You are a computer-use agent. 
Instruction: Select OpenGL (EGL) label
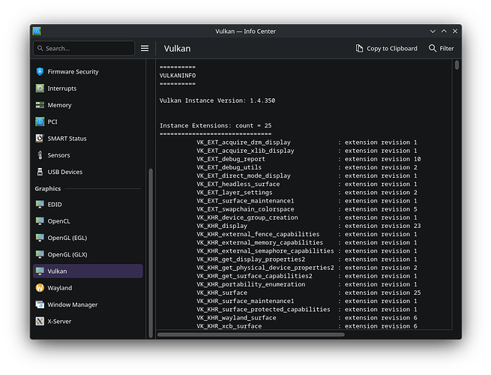(x=67, y=238)
